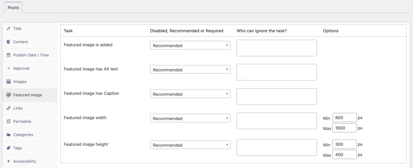The height and width of the screenshot is (168, 413).
Task: Click the checkmark icon beside Approval
Action: click(8, 68)
